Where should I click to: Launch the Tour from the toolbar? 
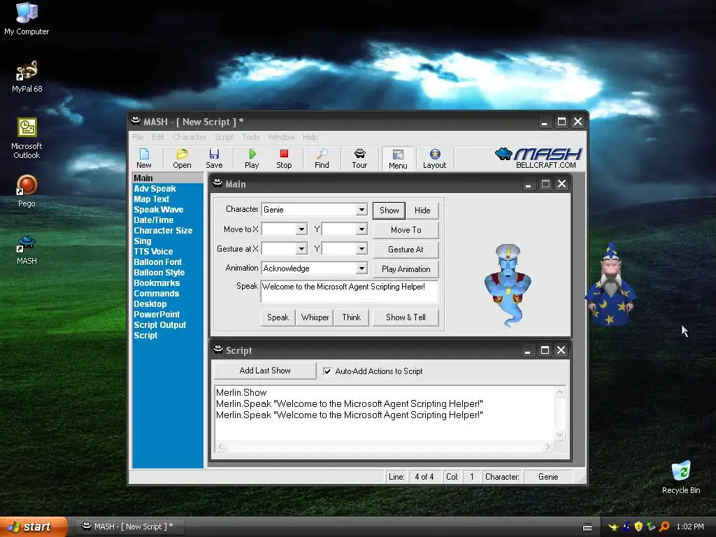click(359, 159)
